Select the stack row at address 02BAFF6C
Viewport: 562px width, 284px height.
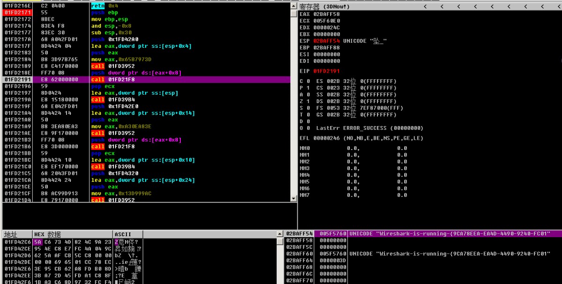click(x=423, y=274)
